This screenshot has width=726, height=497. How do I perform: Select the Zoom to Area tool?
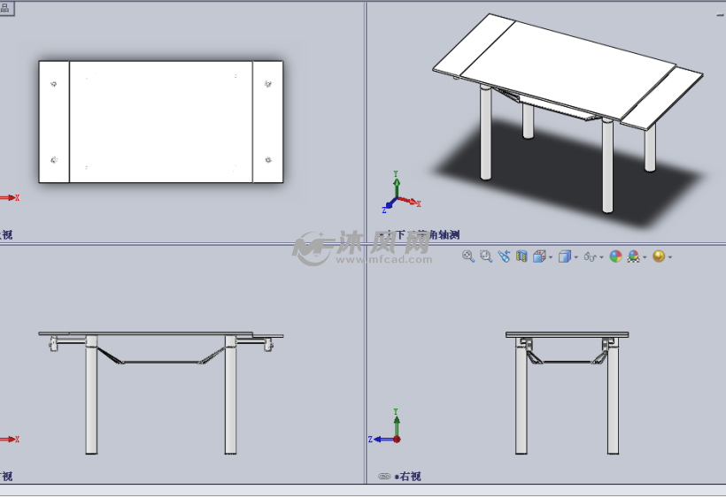(x=486, y=256)
